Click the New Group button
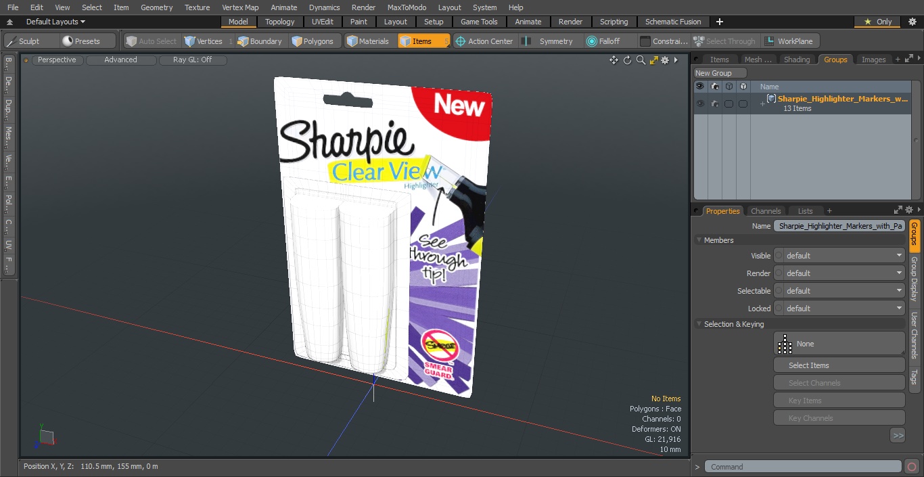 [x=720, y=73]
